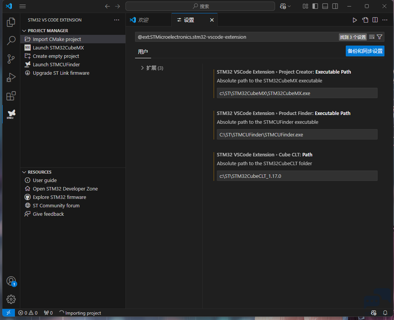Click Copilot status icon in status bar
This screenshot has height=320, width=394.
tap(374, 313)
